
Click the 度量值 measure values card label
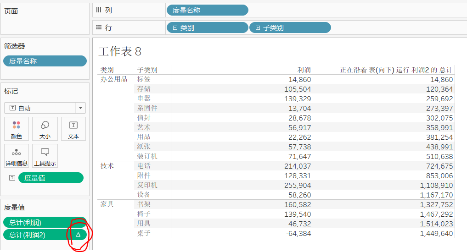(x=14, y=208)
